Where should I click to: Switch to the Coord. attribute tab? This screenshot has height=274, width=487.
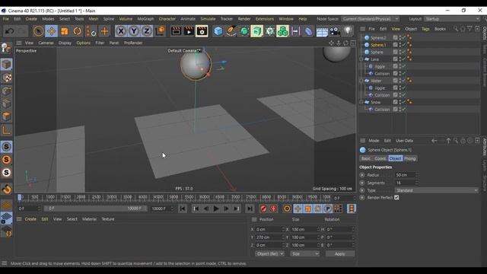click(380, 158)
